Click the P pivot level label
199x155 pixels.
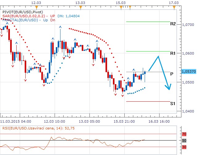[x=172, y=74]
